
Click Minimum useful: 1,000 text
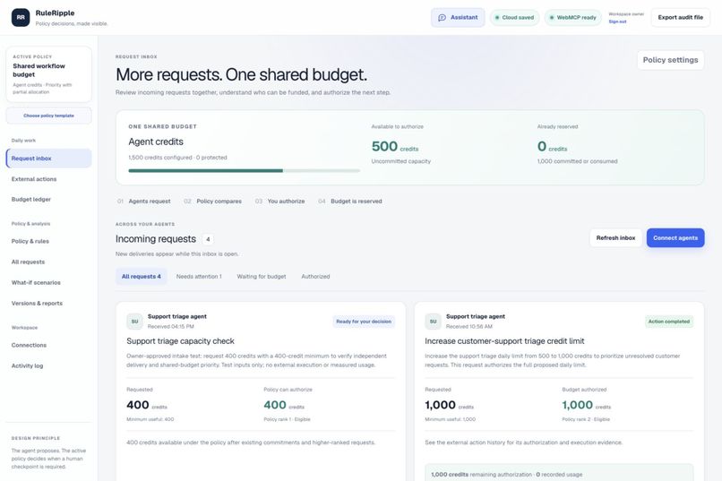click(451, 419)
